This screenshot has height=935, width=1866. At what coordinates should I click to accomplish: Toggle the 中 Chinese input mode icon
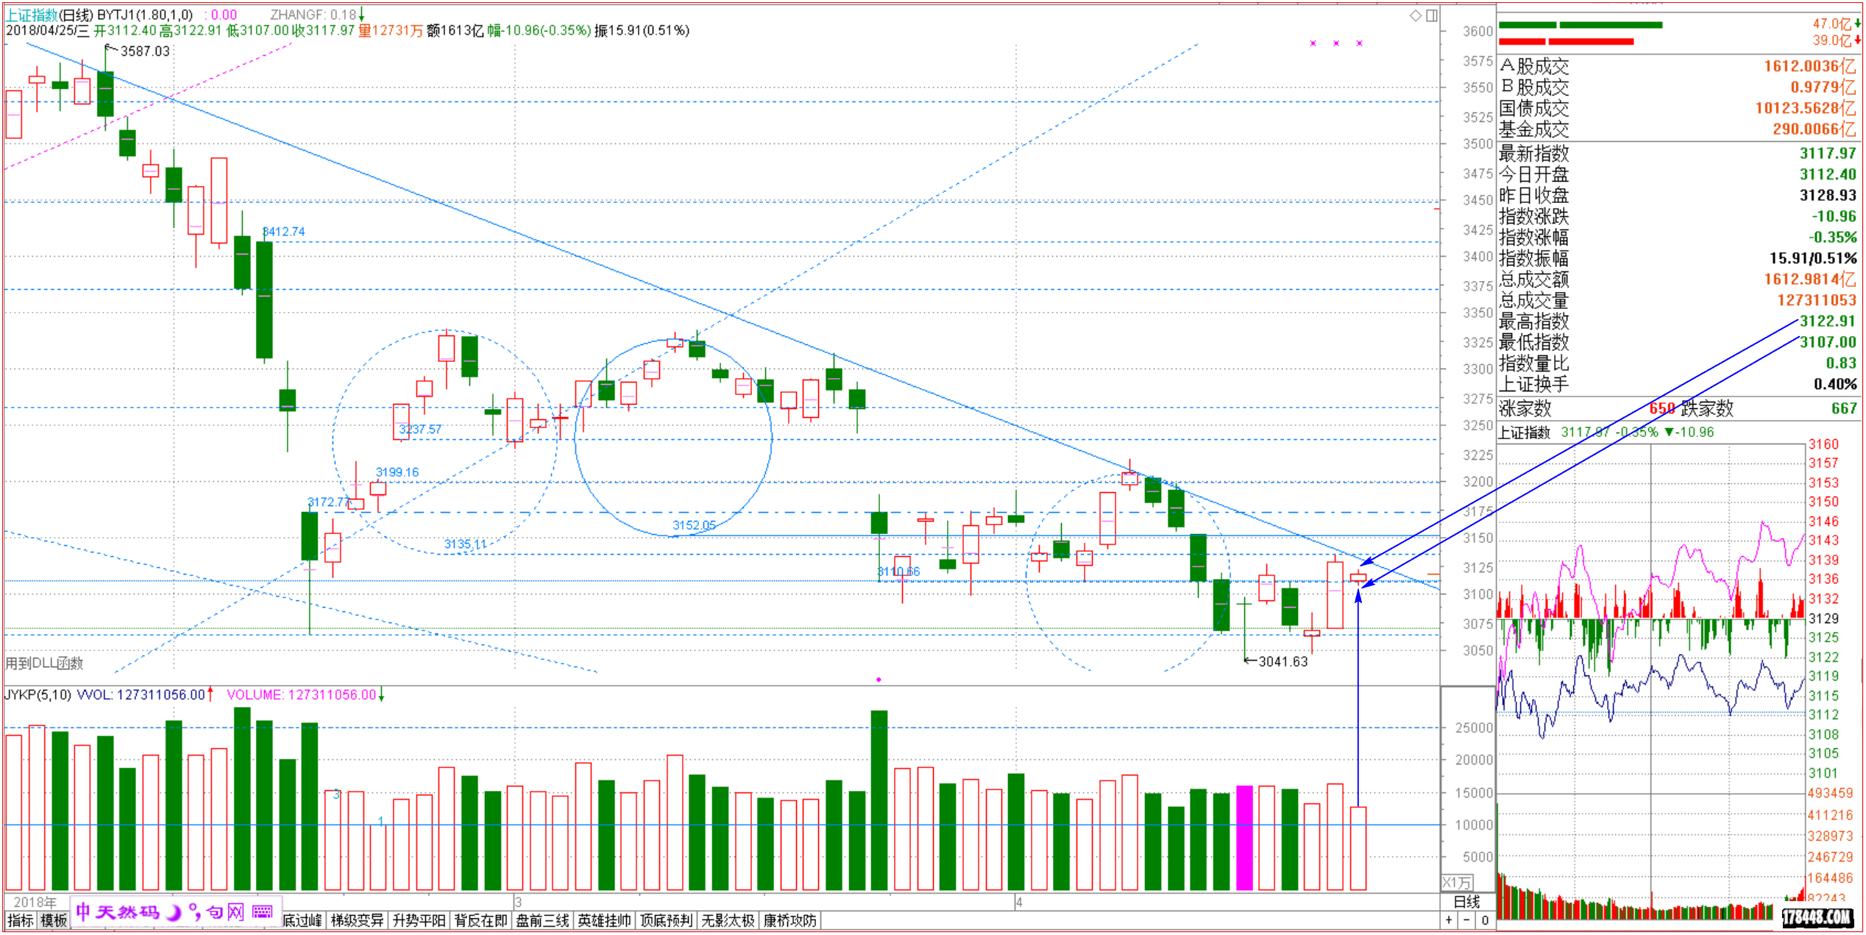pyautogui.click(x=83, y=912)
